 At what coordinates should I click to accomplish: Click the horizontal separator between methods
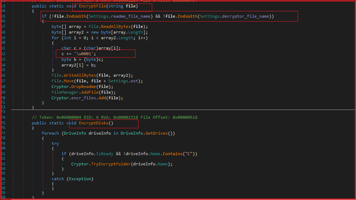coord(183,110)
